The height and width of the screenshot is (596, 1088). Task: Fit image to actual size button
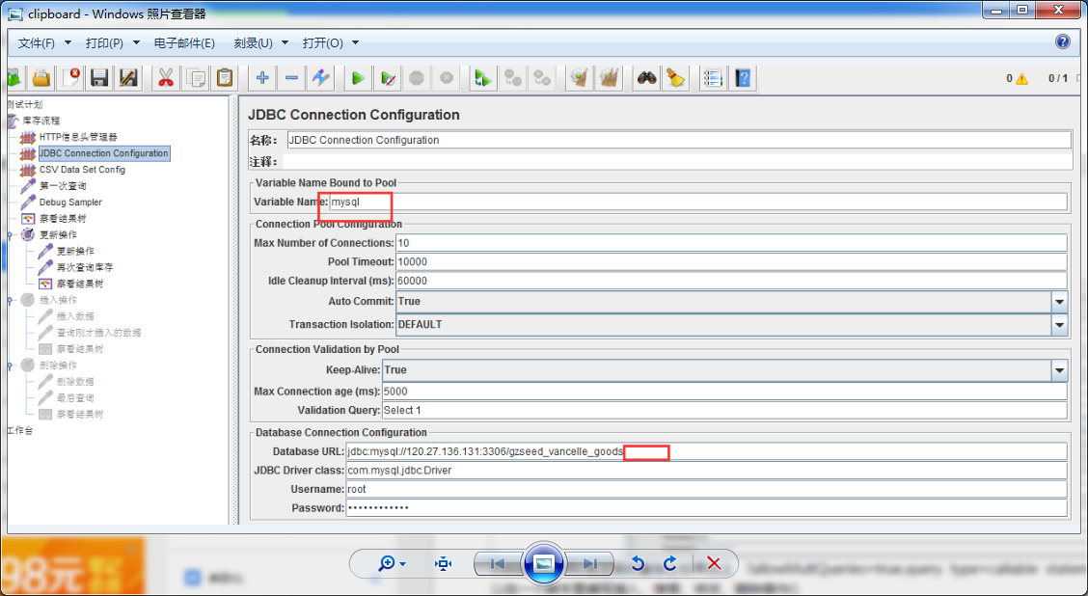click(444, 563)
